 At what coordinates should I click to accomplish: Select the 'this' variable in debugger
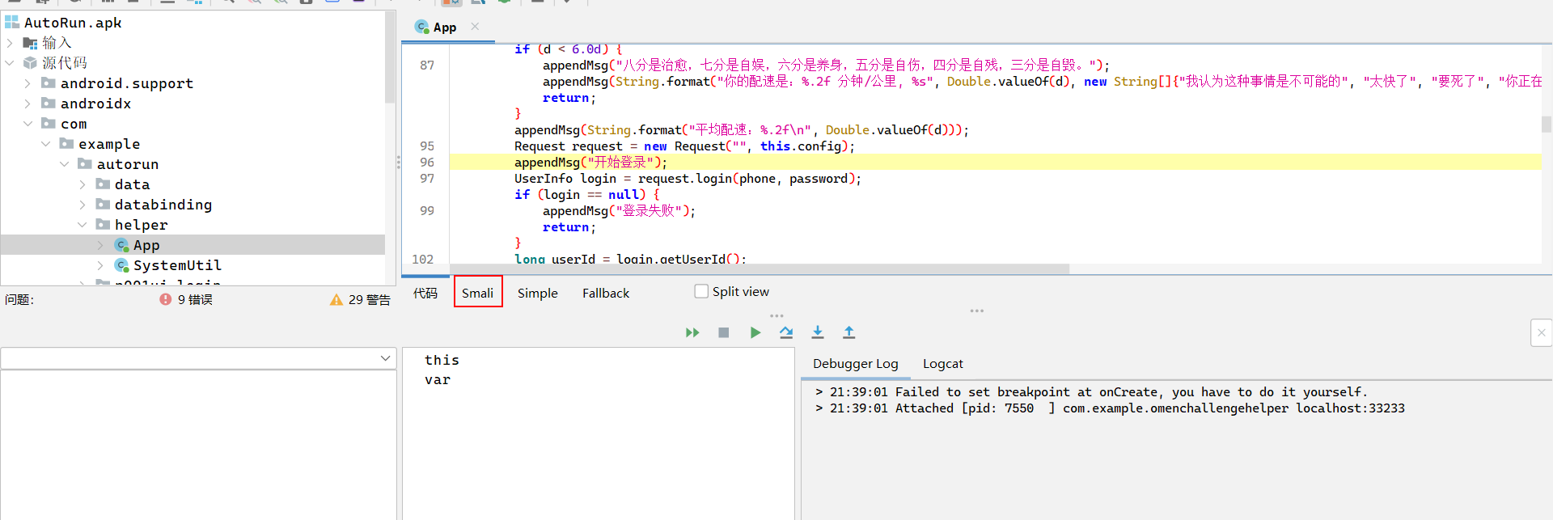coord(442,360)
